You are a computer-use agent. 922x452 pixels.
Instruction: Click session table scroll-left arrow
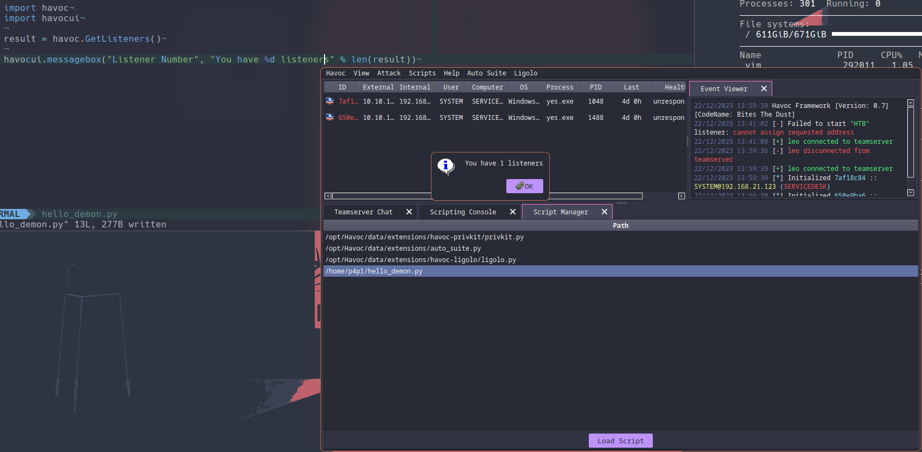[328, 196]
